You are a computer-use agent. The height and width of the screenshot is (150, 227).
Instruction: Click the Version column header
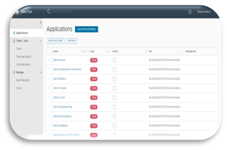[x=115, y=51]
